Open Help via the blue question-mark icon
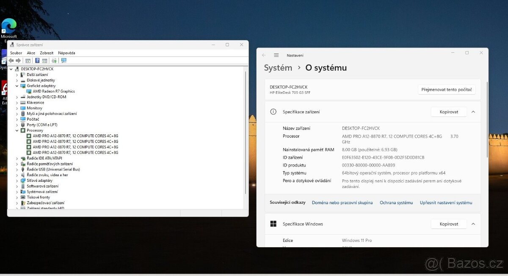 (x=37, y=60)
